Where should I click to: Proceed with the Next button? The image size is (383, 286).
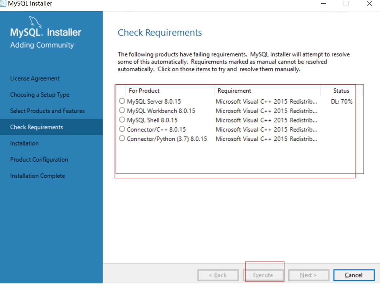pos(309,275)
